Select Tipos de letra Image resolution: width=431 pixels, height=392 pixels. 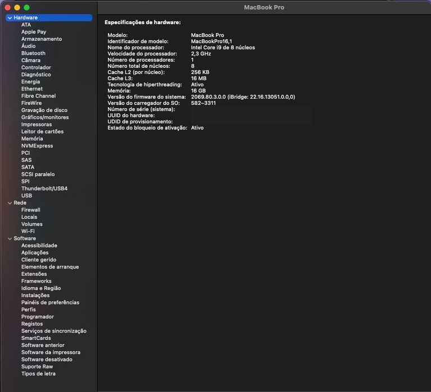[38, 374]
